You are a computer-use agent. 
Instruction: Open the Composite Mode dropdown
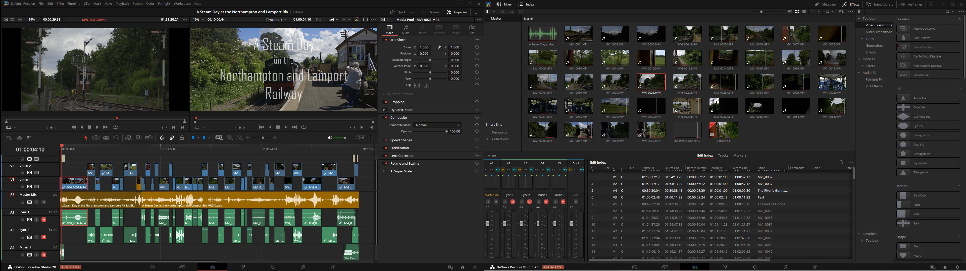pos(437,125)
